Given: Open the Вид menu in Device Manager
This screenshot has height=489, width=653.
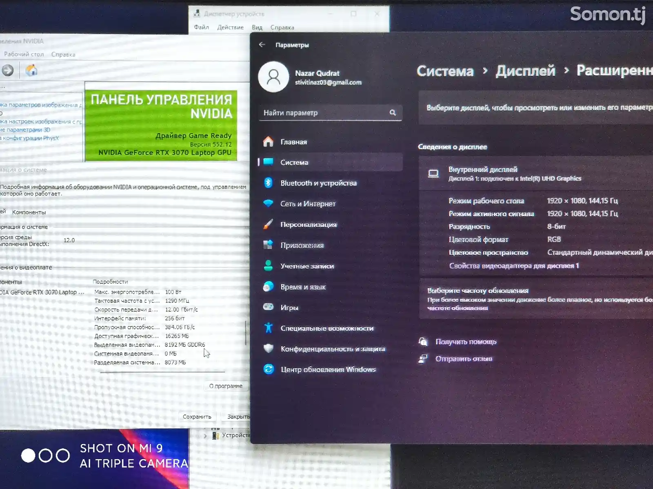Looking at the screenshot, I should coord(257,27).
